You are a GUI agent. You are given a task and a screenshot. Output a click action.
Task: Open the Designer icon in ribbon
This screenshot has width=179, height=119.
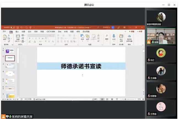click(x=121, y=37)
